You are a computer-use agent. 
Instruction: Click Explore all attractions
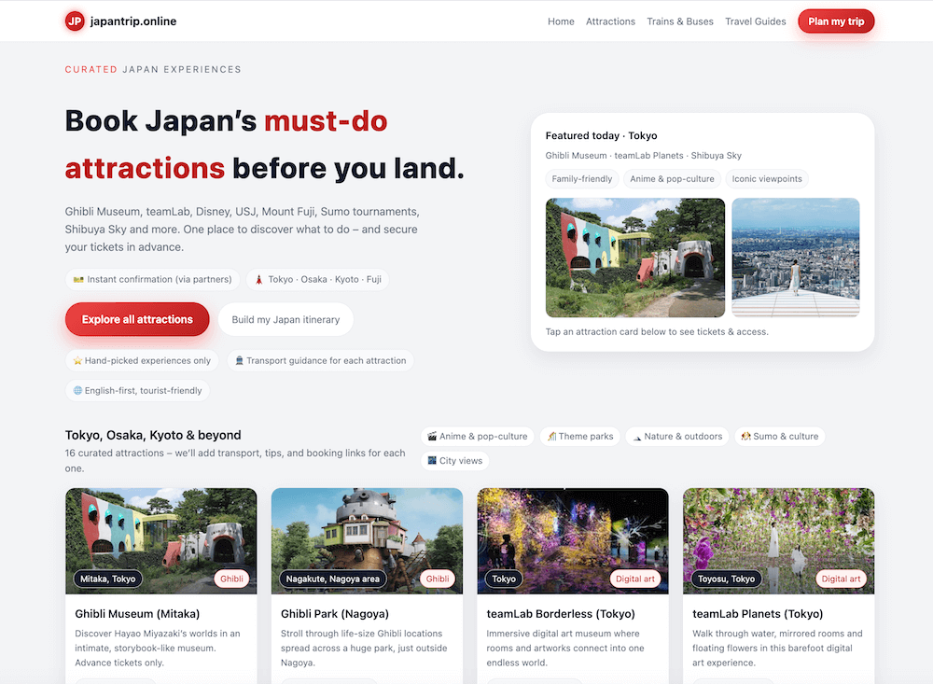[137, 319]
